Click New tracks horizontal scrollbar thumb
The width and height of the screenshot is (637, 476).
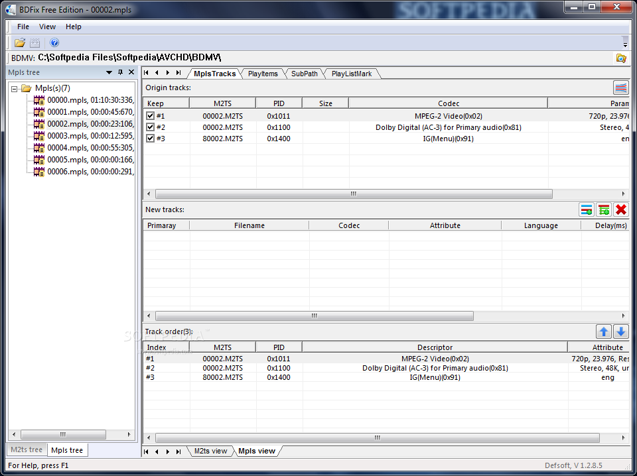[x=314, y=316]
